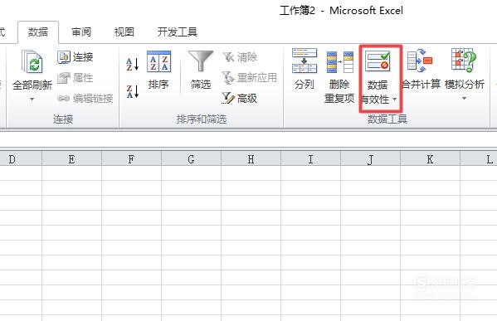
Task: Open the 数据 ribbon tab
Action: [38, 32]
